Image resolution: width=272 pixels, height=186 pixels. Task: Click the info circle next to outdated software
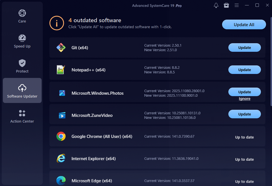57,23
